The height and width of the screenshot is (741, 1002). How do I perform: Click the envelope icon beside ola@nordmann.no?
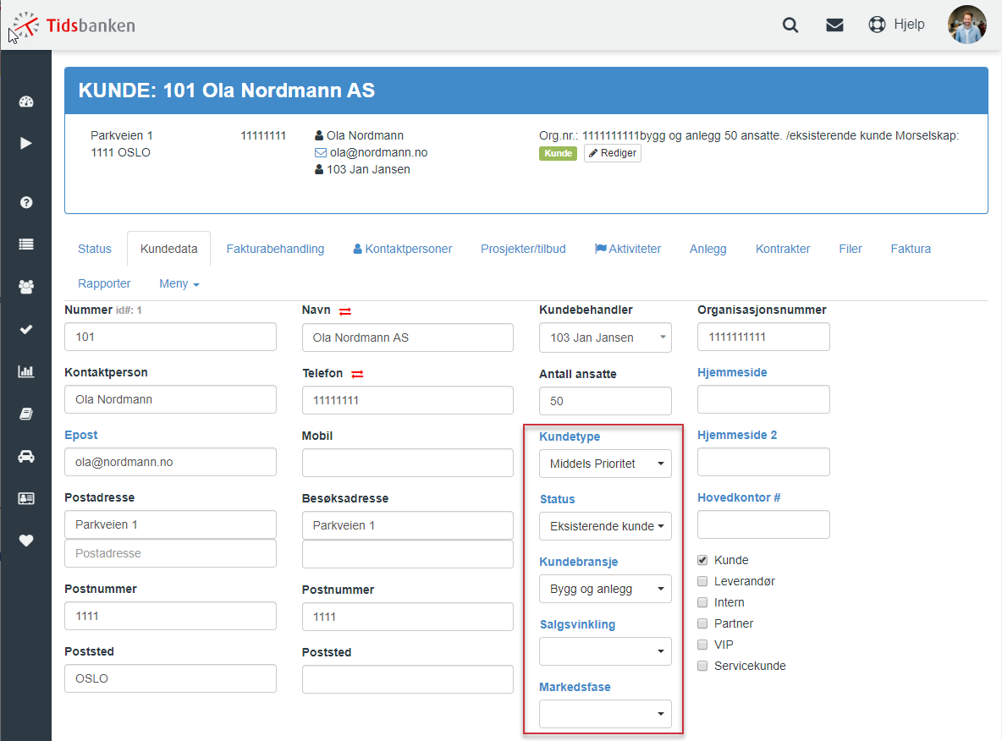pyautogui.click(x=321, y=152)
